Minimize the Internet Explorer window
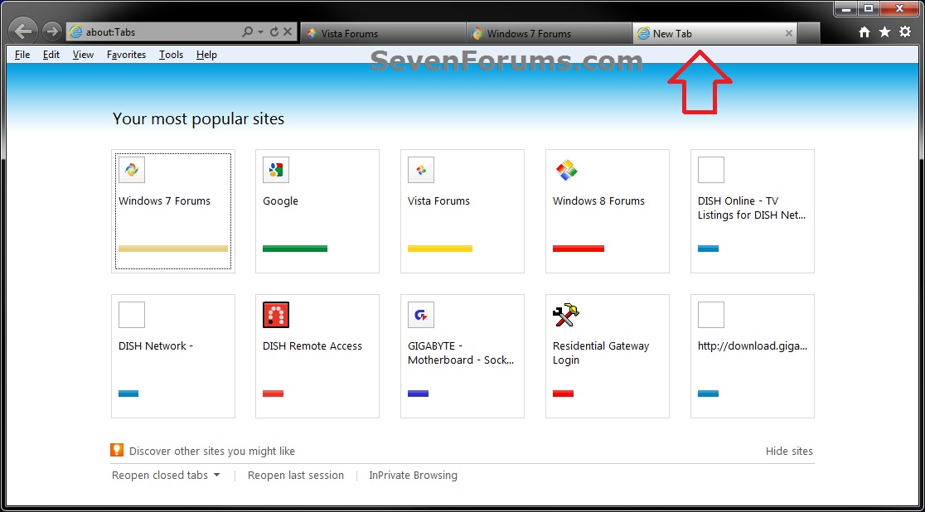925x512 pixels. [x=846, y=8]
